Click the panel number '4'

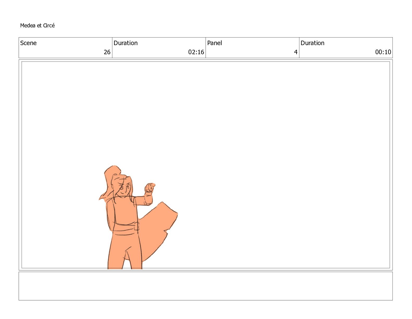[x=296, y=52]
